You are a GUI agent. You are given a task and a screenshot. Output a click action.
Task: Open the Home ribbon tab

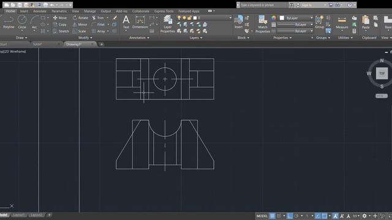tap(10, 11)
